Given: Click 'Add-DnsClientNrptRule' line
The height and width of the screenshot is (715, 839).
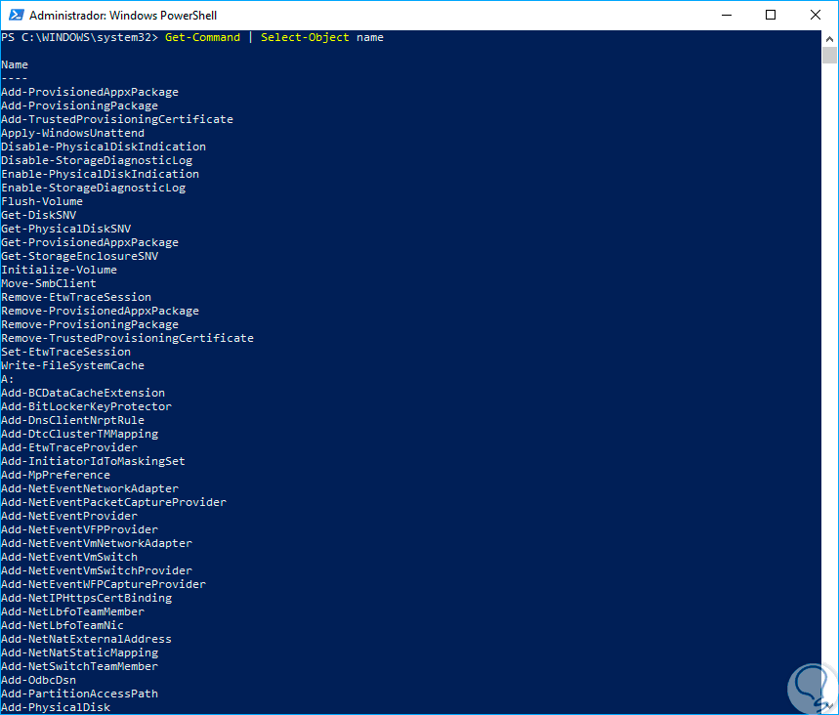Looking at the screenshot, I should [73, 421].
